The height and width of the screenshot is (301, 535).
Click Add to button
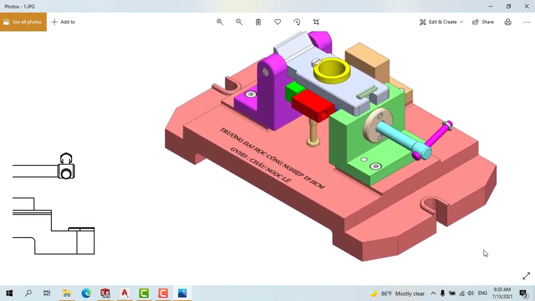(63, 22)
